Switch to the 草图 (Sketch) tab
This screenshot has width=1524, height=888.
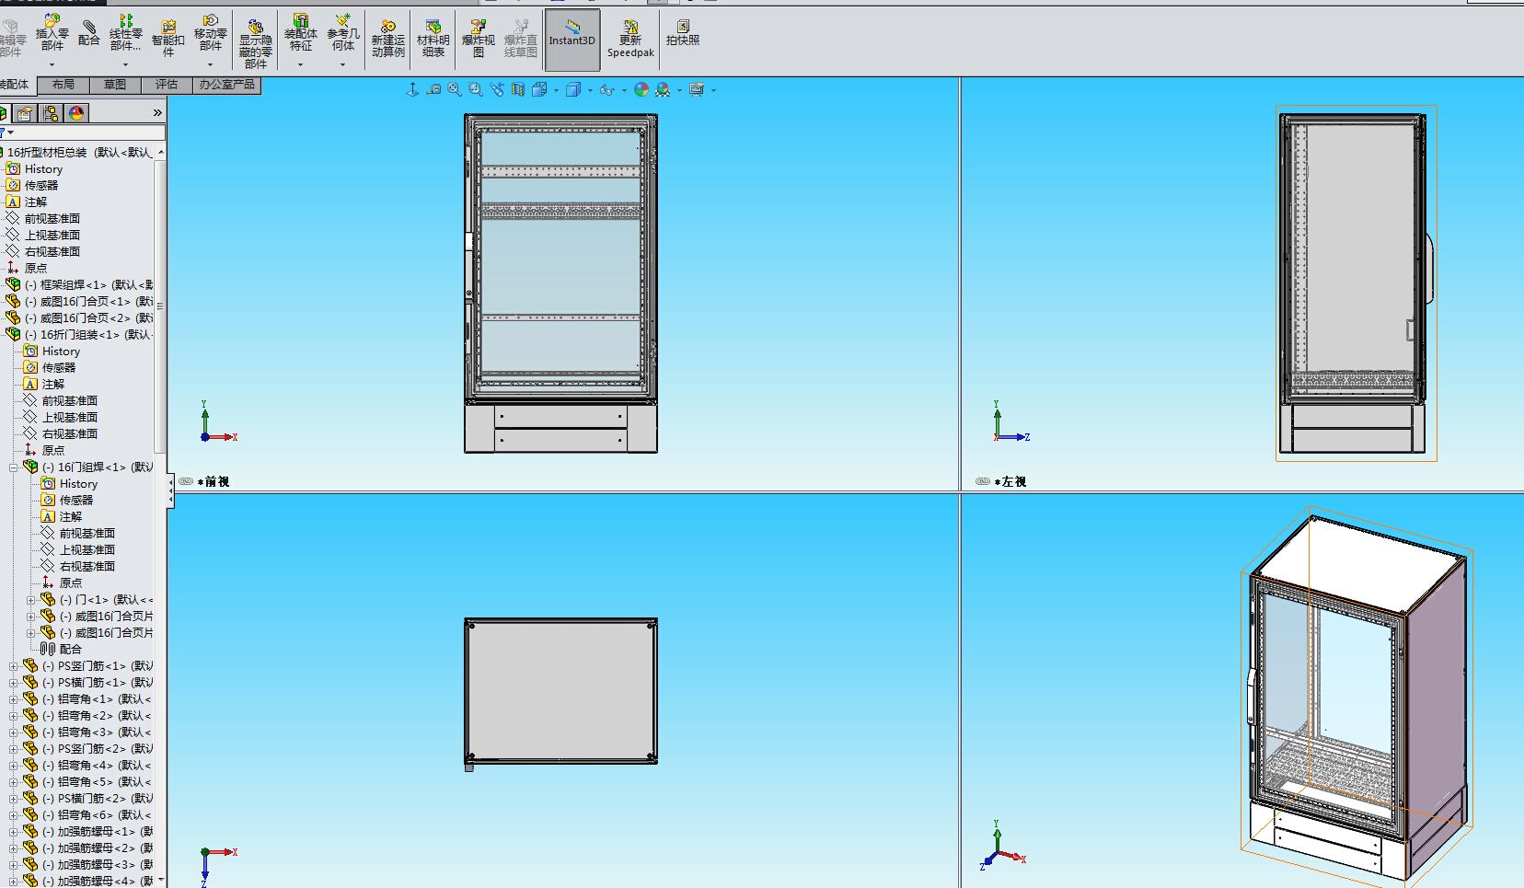click(115, 85)
